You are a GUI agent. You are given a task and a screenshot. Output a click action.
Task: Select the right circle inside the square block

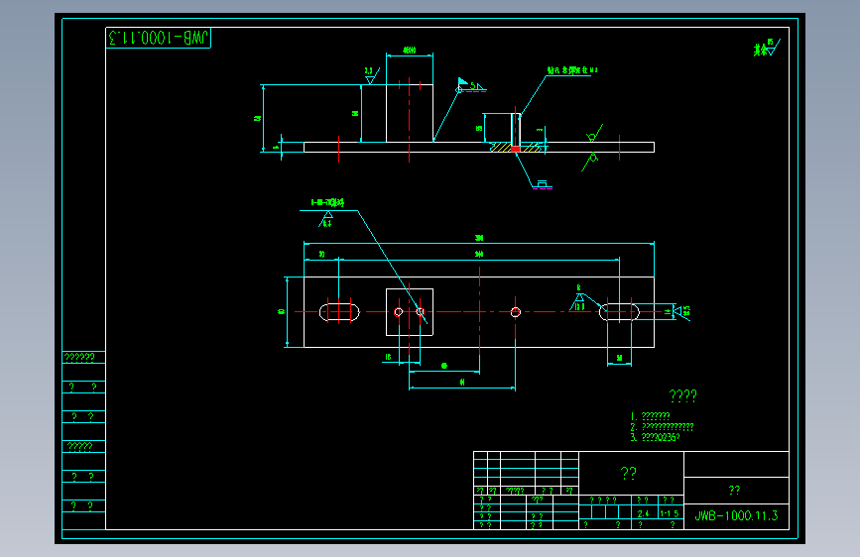[x=421, y=312]
